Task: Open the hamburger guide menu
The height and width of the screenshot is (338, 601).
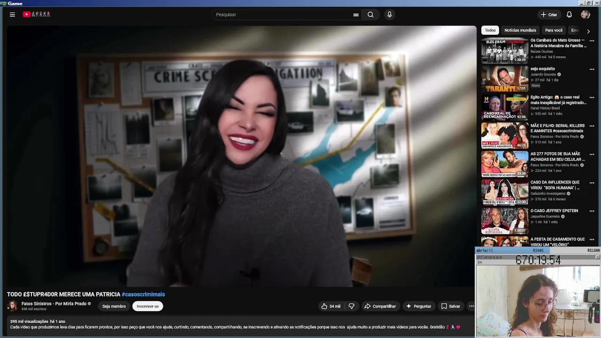Action: pyautogui.click(x=12, y=15)
